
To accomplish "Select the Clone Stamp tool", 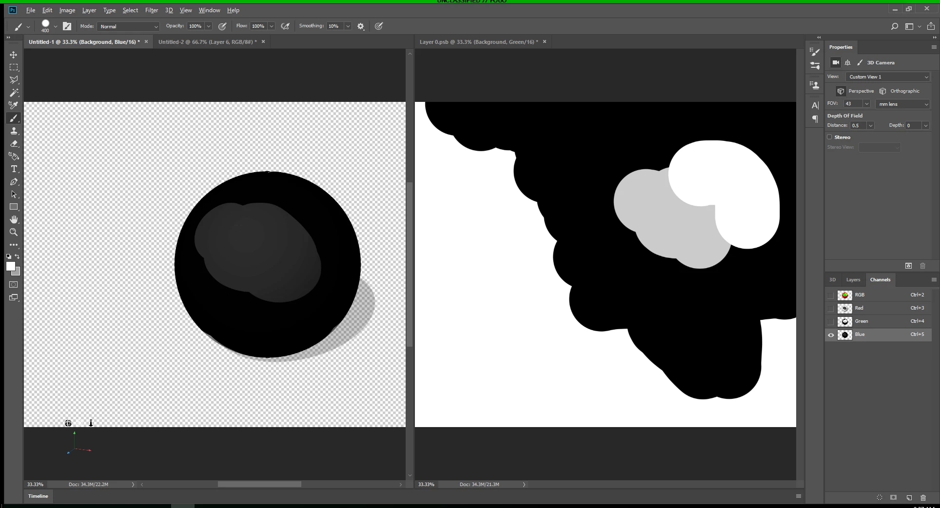I will (14, 131).
